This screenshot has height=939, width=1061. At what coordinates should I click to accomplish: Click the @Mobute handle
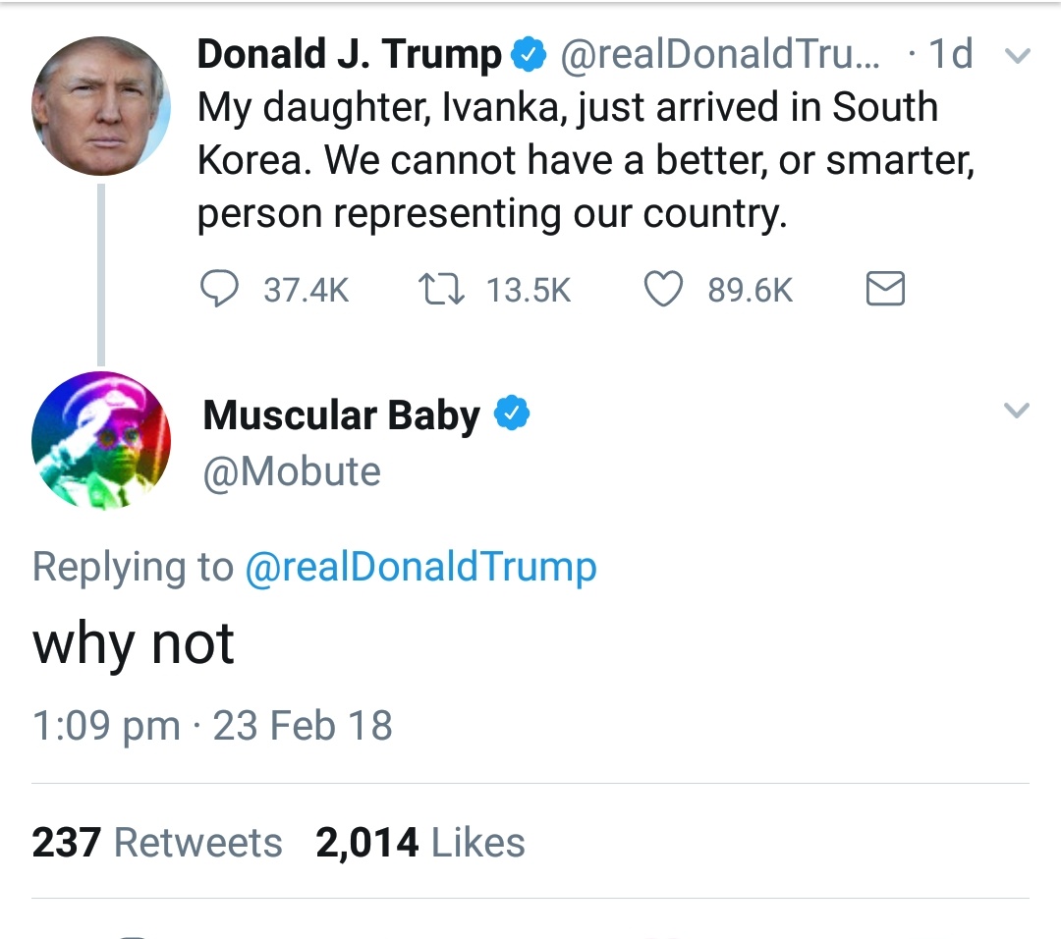point(291,472)
